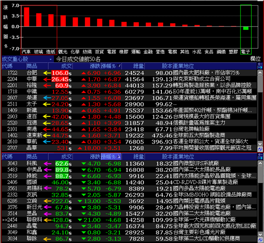
Task: Click yellow arrow icon beside 台肥
Action: [47, 73]
